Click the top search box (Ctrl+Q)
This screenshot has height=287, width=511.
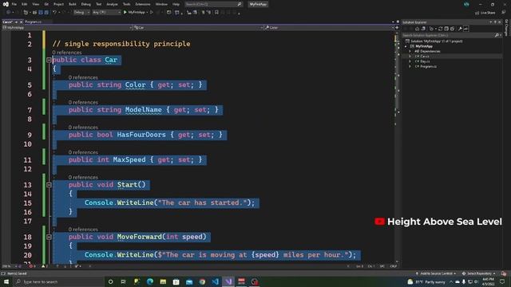tap(213, 4)
